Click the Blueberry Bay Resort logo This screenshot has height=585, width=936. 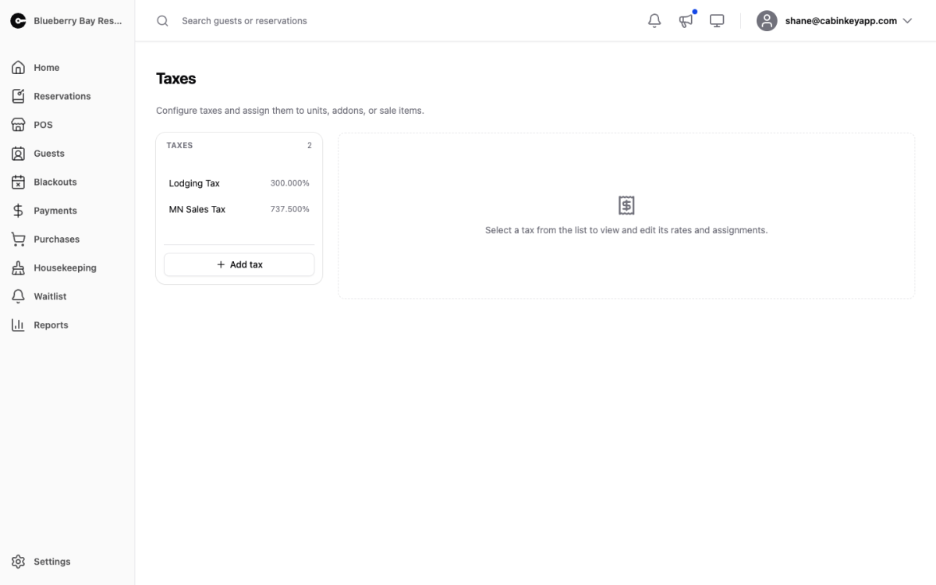(18, 21)
